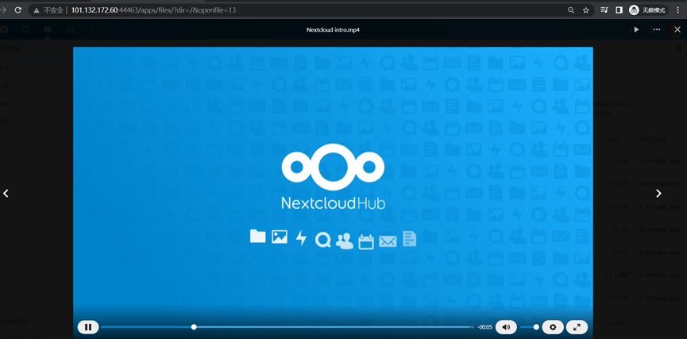Click the browser address bar URL
The image size is (687, 339).
click(x=153, y=10)
